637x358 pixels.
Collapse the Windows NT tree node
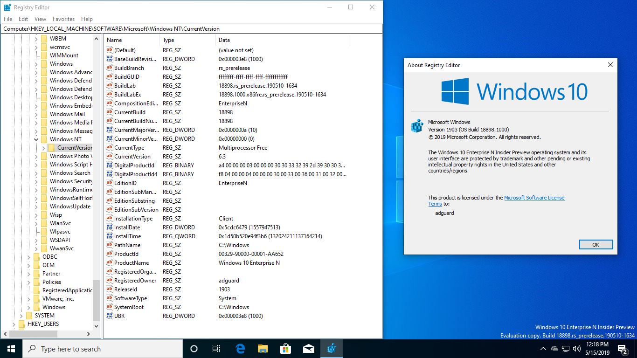click(36, 139)
